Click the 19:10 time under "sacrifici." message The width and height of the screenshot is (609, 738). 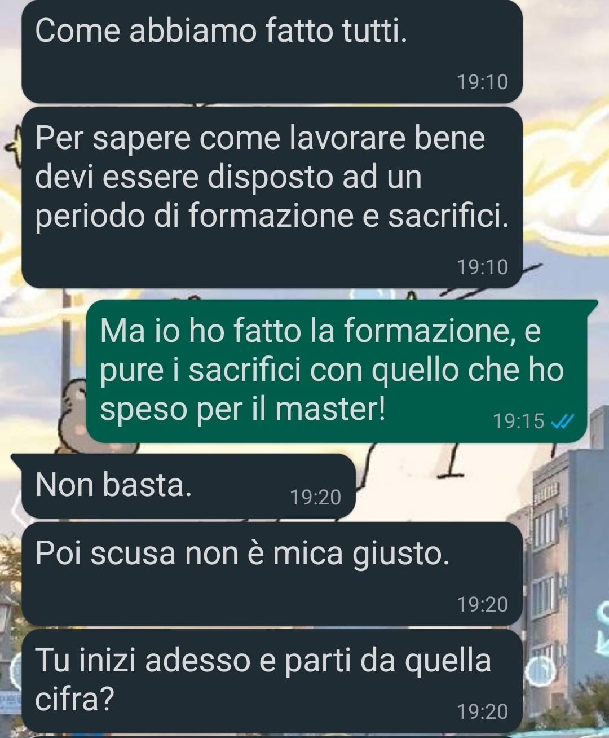pos(483,267)
